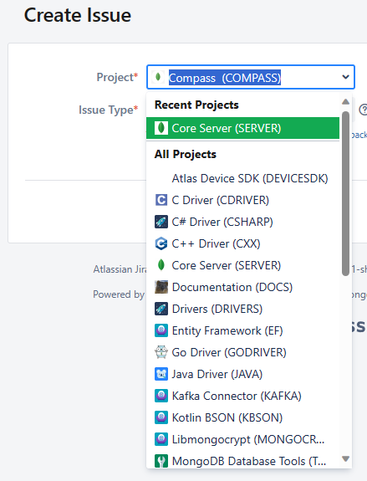Screen dimensions: 367x481
Task: Select Core Server (SERVER) under Recent Projects
Action: click(x=242, y=128)
